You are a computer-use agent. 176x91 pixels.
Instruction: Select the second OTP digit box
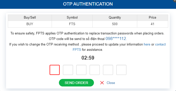[68, 70]
